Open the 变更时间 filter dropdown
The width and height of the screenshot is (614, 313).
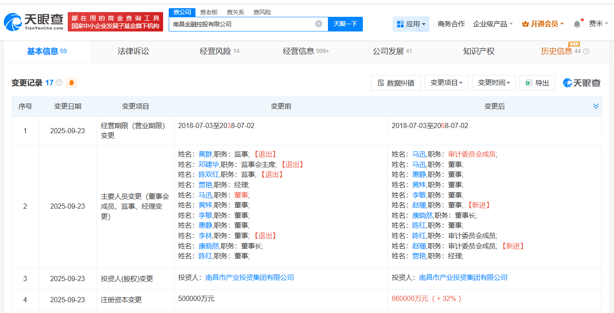494,82
